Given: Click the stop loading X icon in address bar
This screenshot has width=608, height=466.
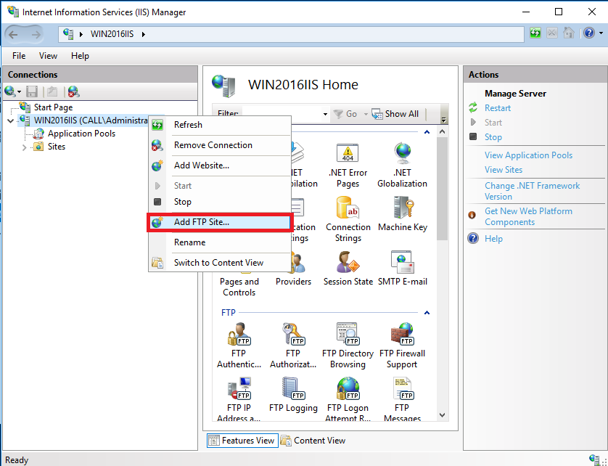Looking at the screenshot, I should pos(552,33).
